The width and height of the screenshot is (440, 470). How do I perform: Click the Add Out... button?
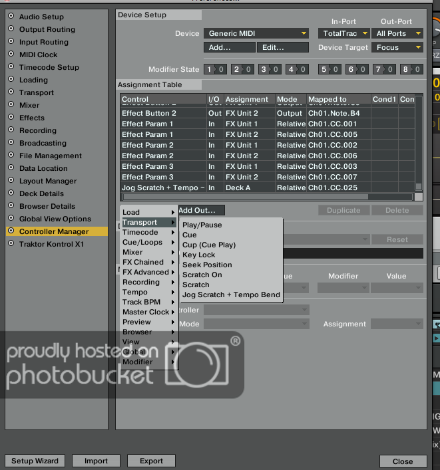point(202,211)
